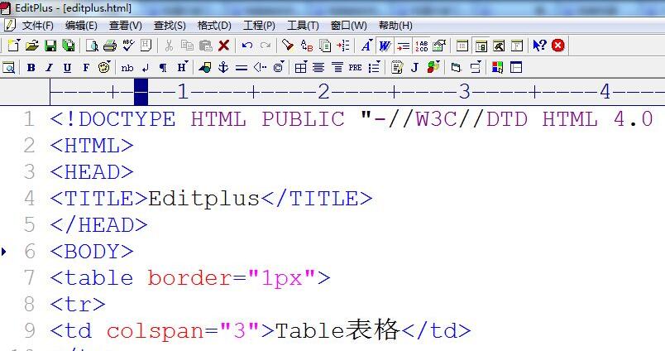
Task: Click the Font F tag button
Action: 86,68
